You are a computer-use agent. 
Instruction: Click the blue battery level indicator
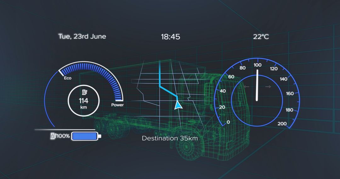point(86,136)
